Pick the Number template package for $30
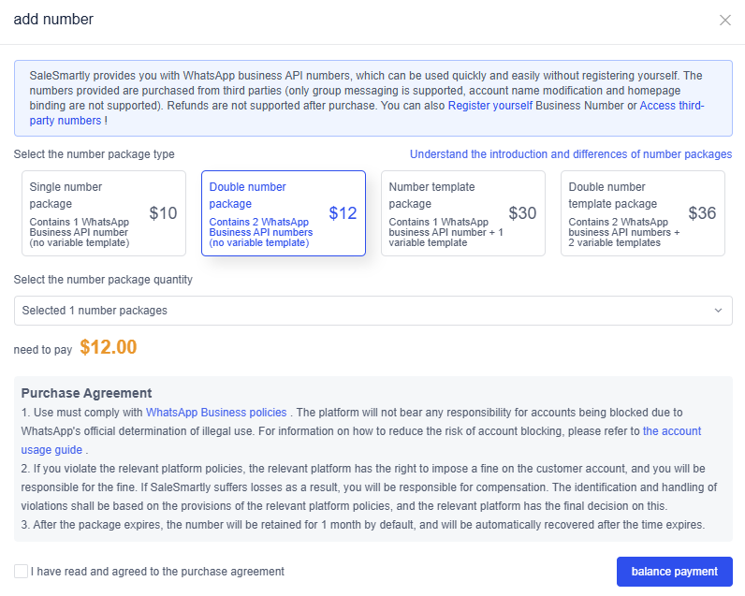The width and height of the screenshot is (745, 596). click(x=462, y=213)
